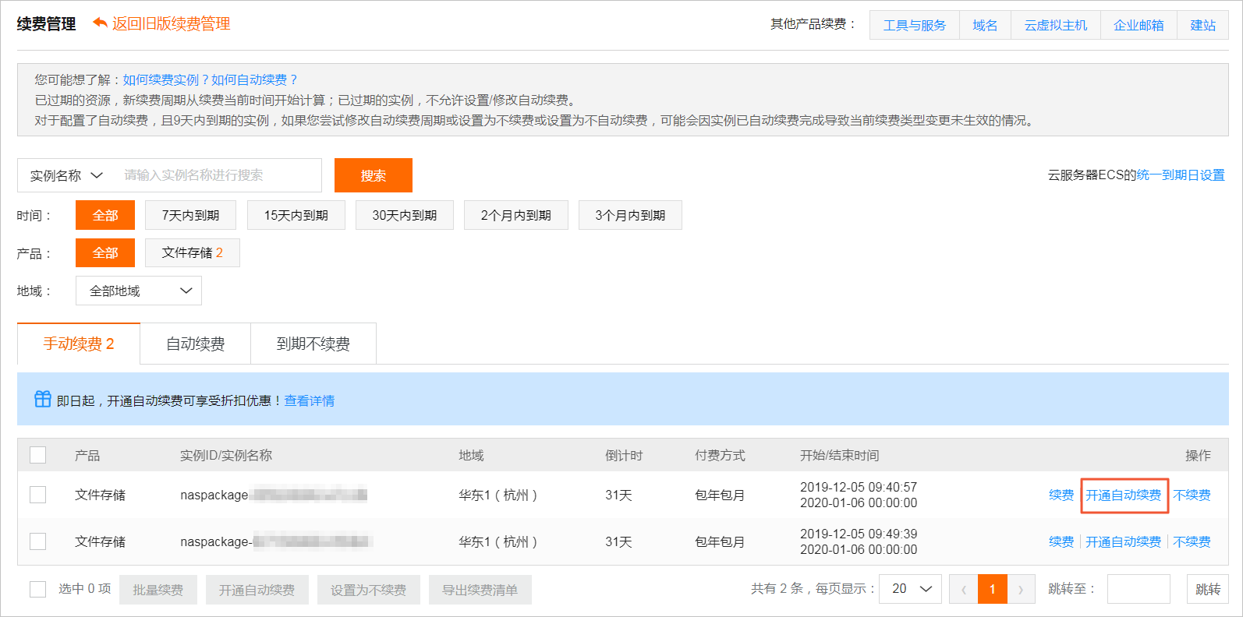Click the gift icon in discount banner
This screenshot has width=1243, height=617.
point(43,399)
